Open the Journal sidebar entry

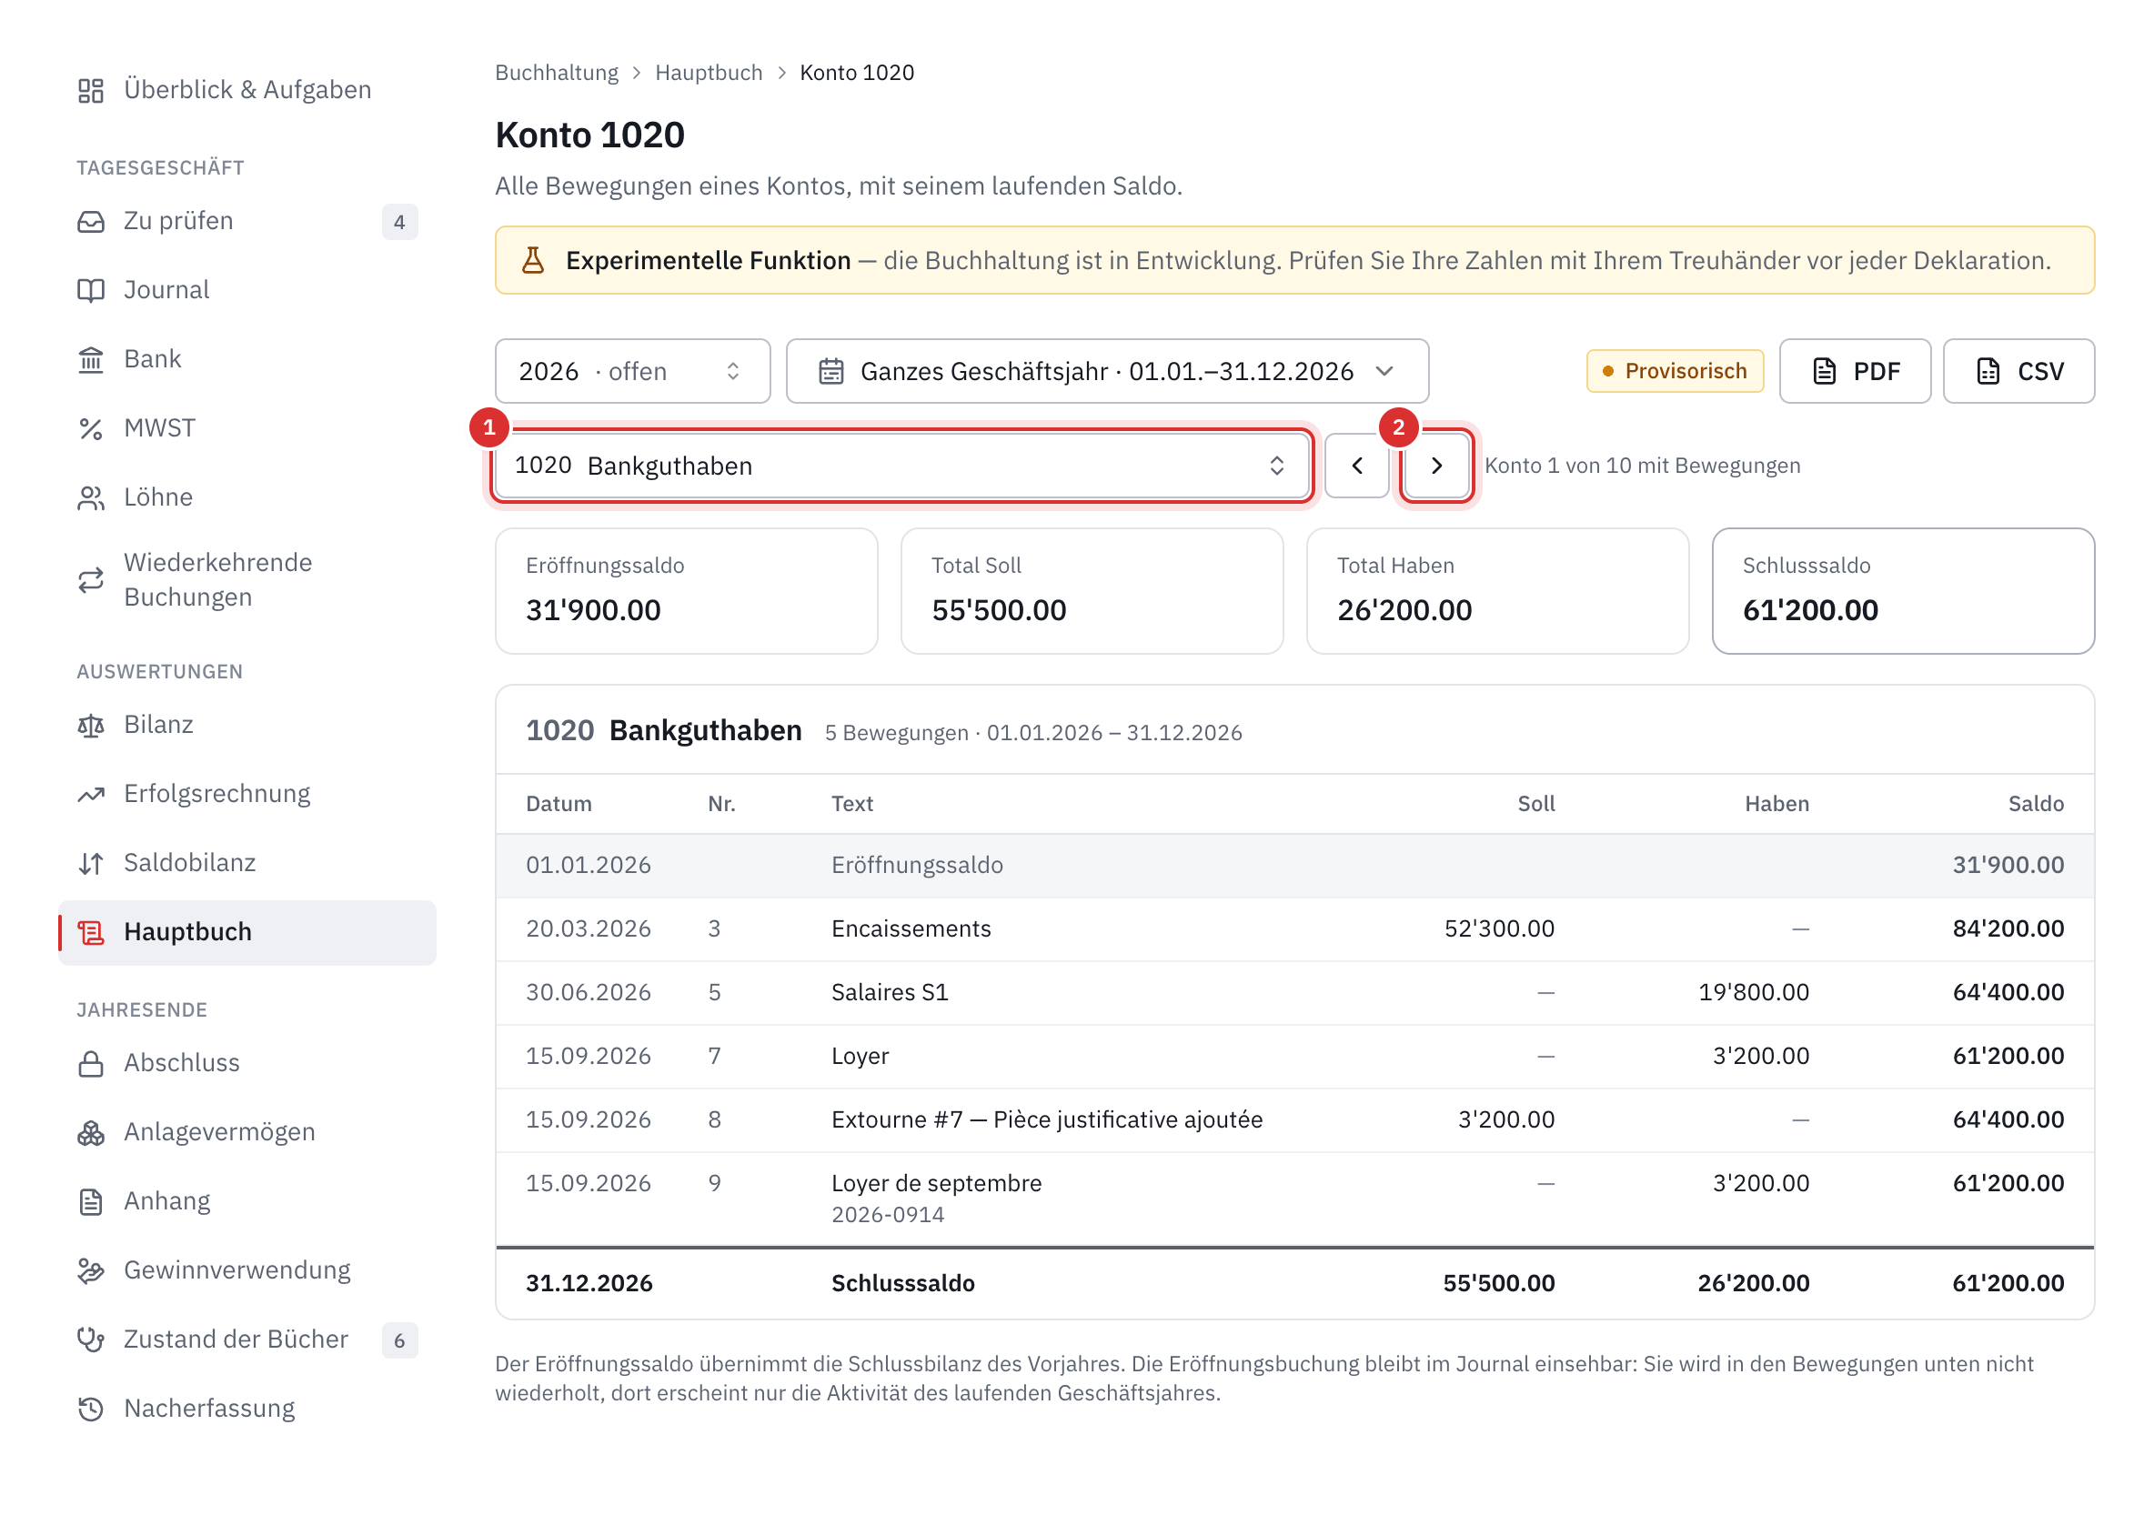click(x=247, y=290)
